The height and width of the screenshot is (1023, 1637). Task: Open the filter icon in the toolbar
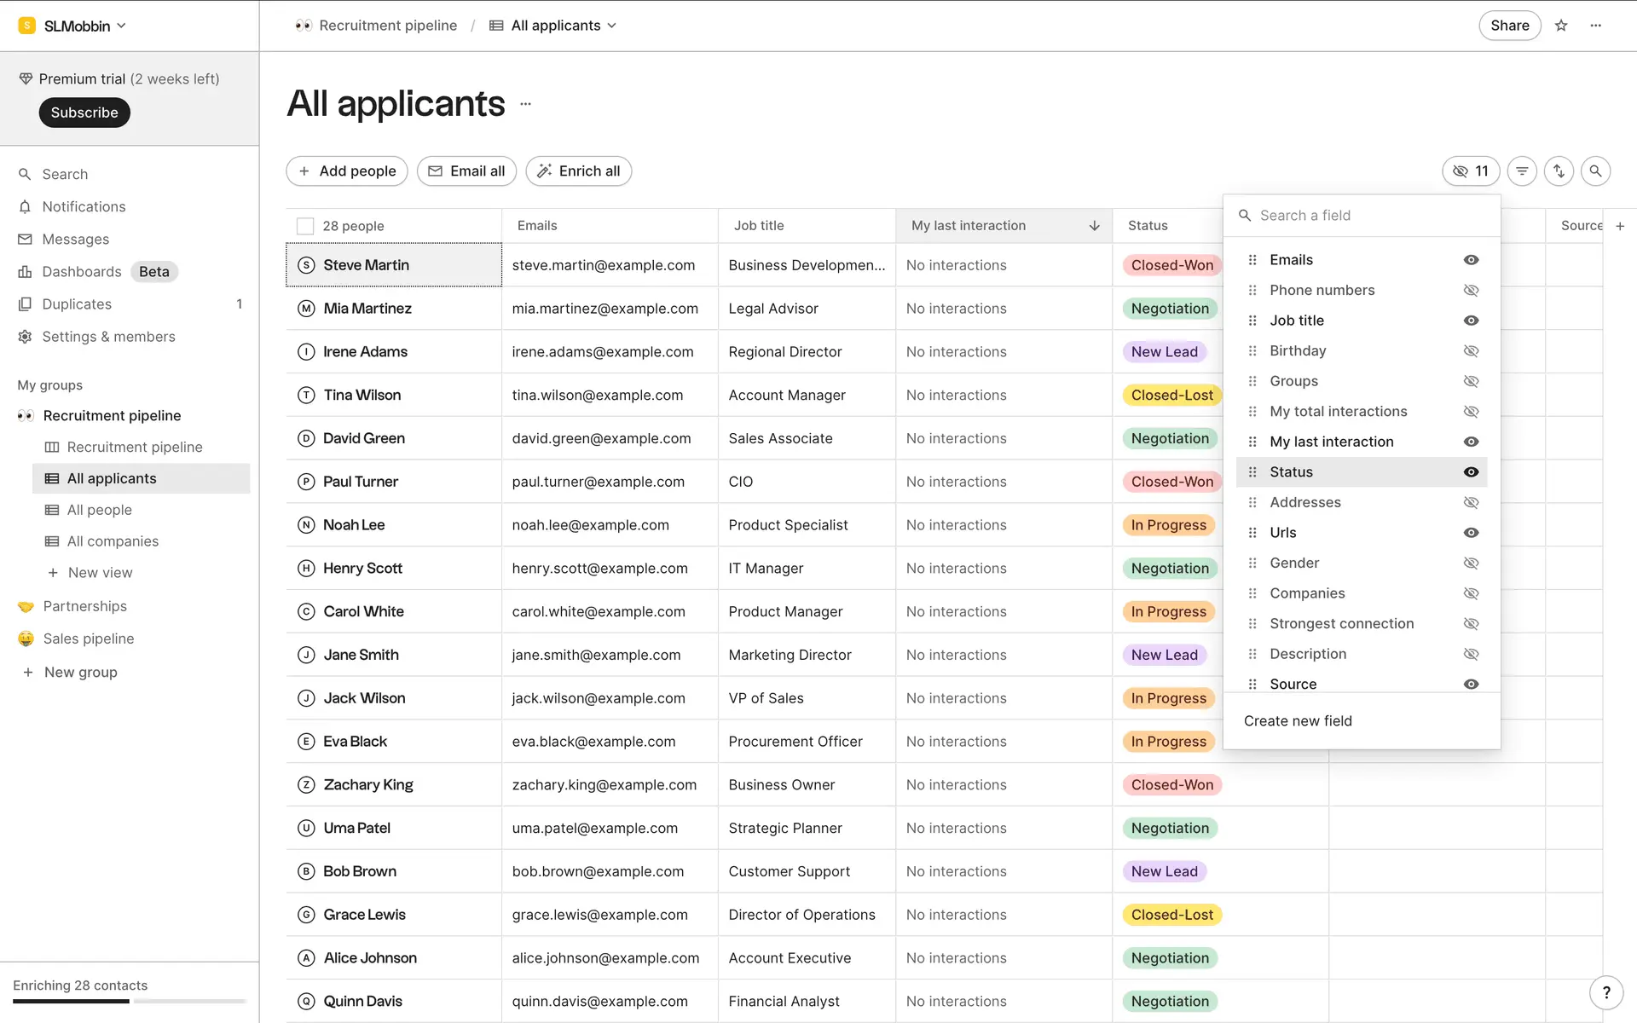[x=1522, y=171]
